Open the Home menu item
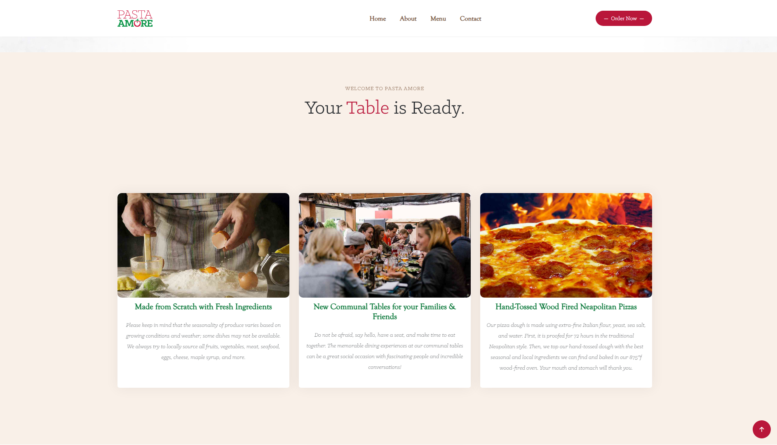This screenshot has height=445, width=777. 378,19
